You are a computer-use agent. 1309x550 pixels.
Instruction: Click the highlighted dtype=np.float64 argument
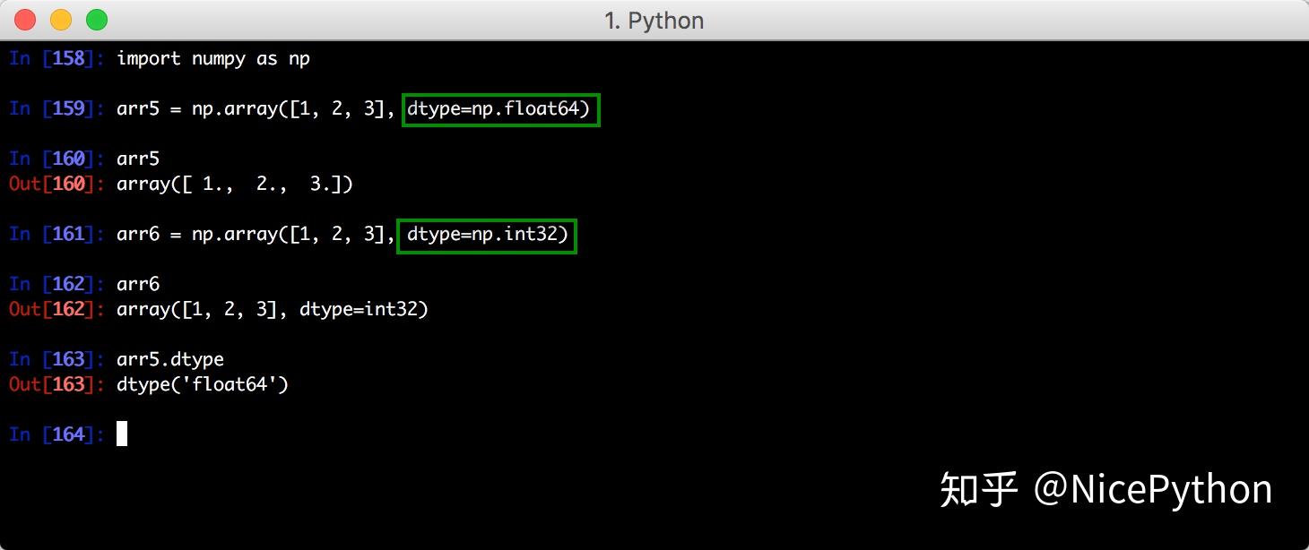click(x=500, y=109)
